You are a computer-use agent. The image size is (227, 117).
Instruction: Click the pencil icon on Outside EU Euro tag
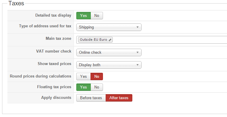pyautogui.click(x=110, y=40)
